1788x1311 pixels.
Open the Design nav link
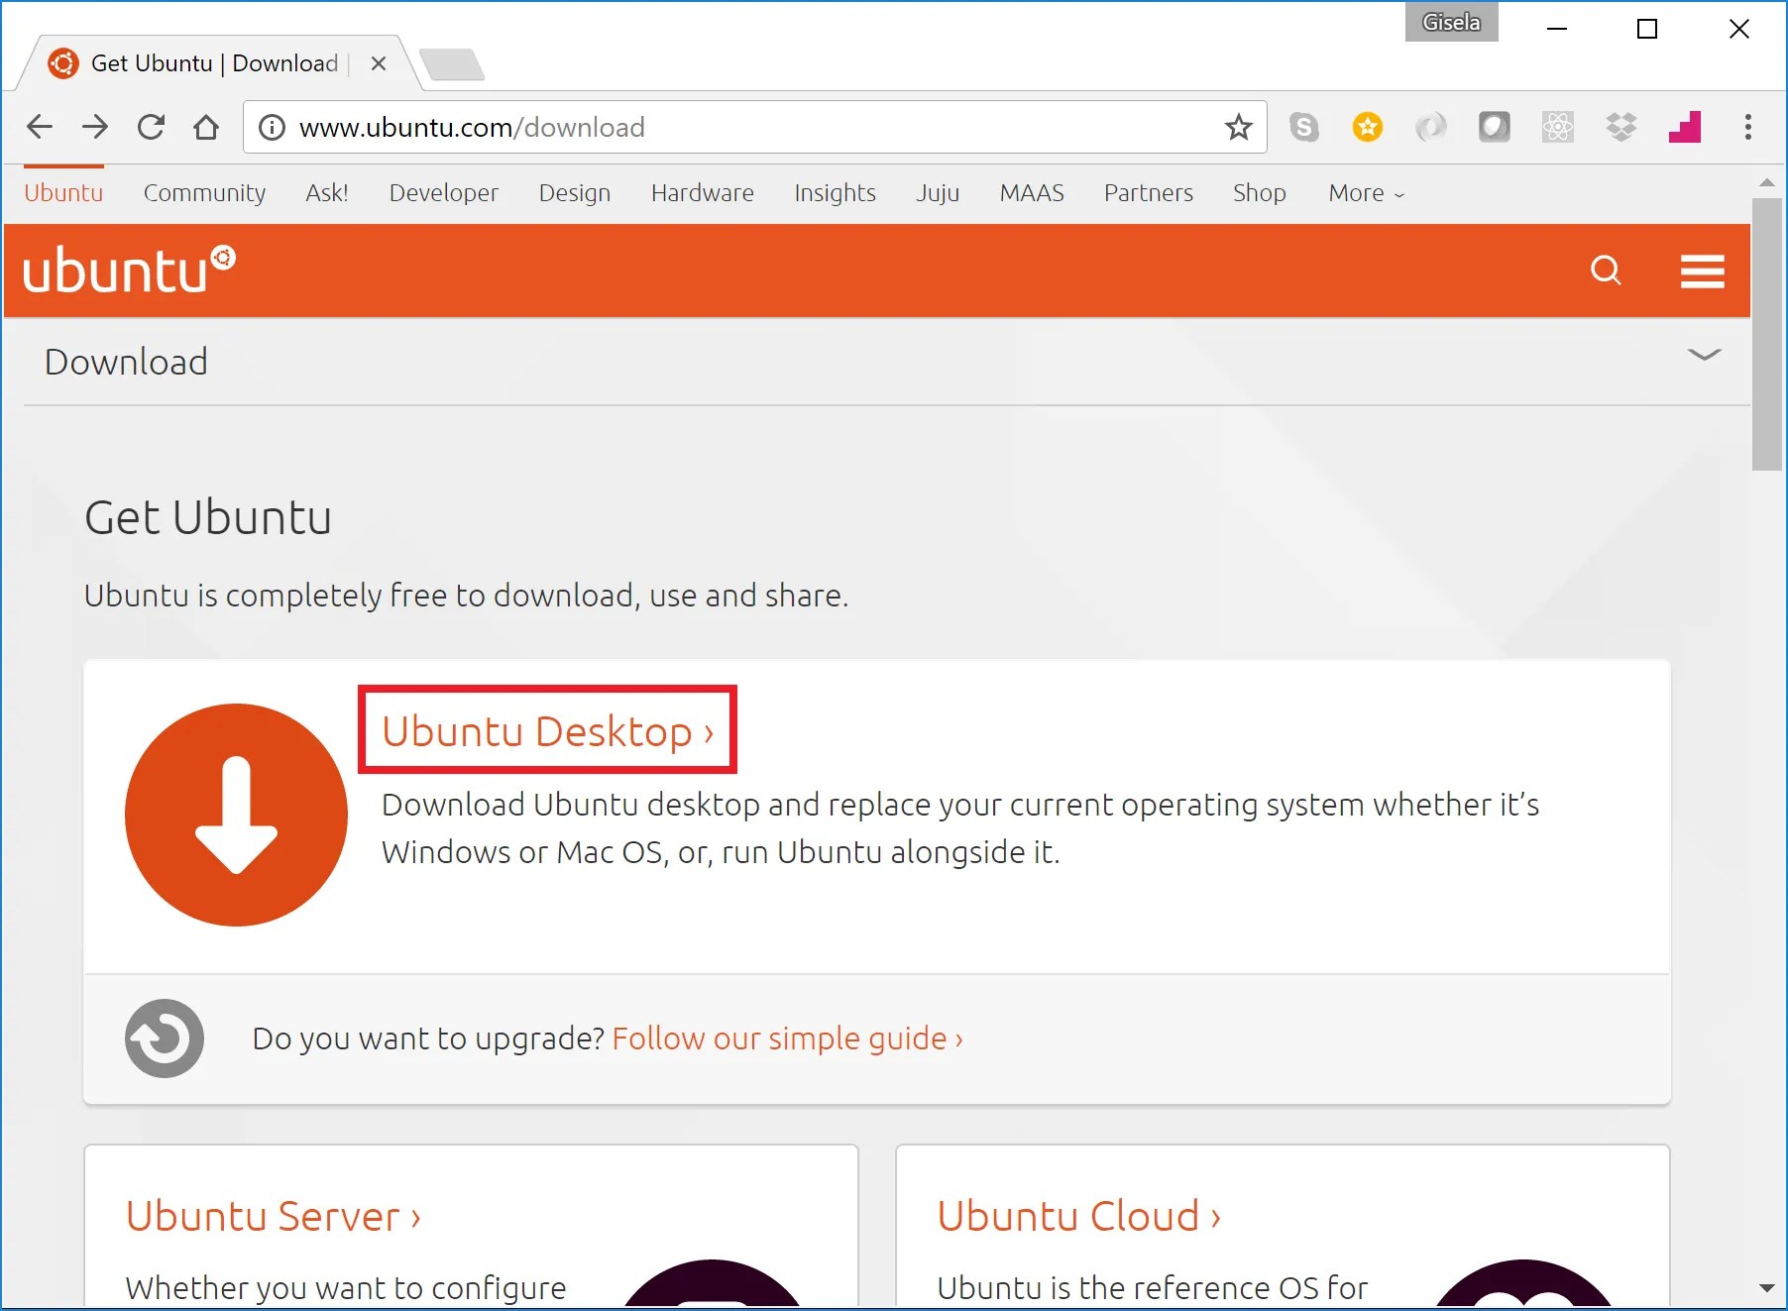point(575,193)
